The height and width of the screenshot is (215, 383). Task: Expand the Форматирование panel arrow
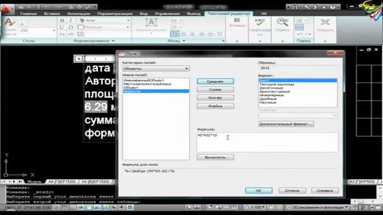pos(113,41)
